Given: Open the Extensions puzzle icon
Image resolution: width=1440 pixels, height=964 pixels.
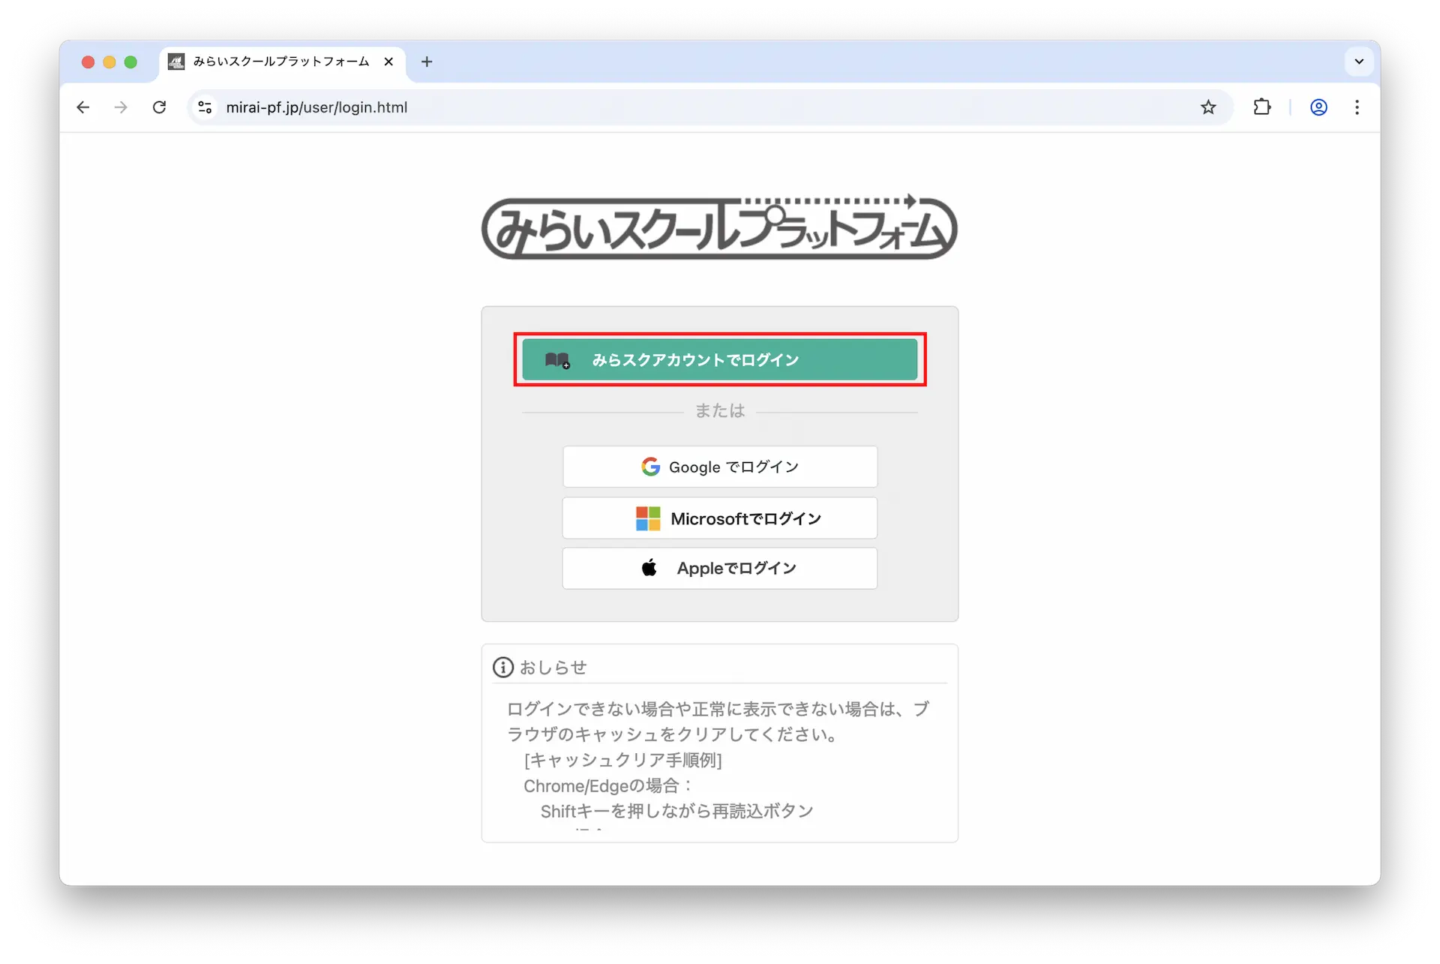Looking at the screenshot, I should pyautogui.click(x=1261, y=107).
